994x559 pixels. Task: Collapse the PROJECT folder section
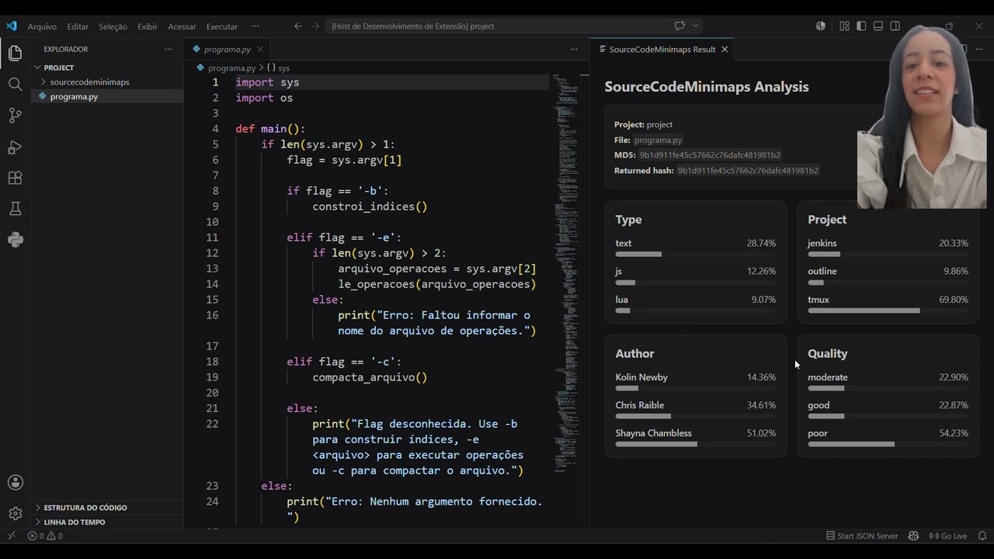coord(107,68)
